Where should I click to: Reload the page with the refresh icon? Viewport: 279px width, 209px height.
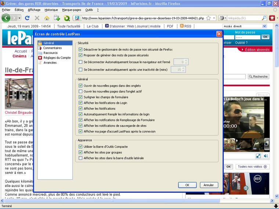pyautogui.click(x=27, y=18)
